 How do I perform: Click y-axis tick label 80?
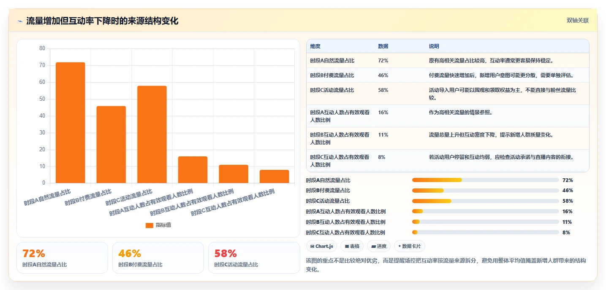[x=42, y=48]
